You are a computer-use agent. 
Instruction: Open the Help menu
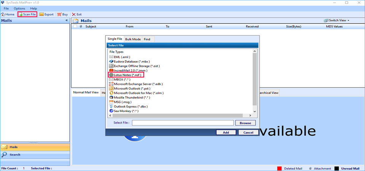tap(33, 8)
